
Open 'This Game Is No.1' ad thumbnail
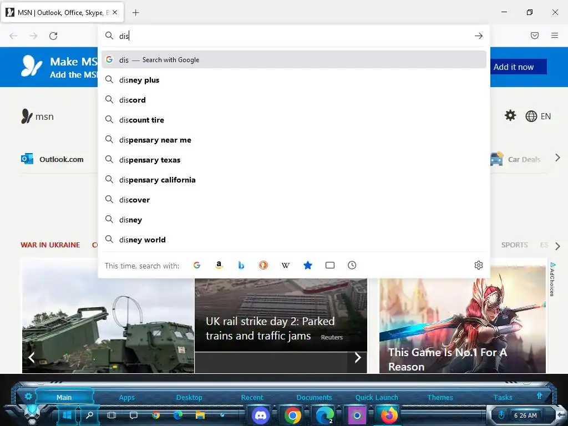tap(462, 319)
